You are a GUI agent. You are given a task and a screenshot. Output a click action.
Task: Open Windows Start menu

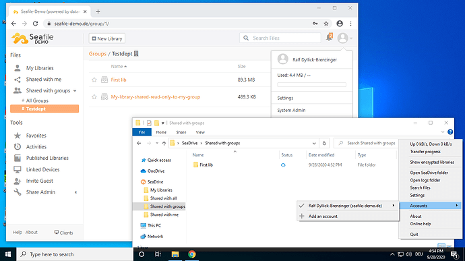tap(8, 254)
